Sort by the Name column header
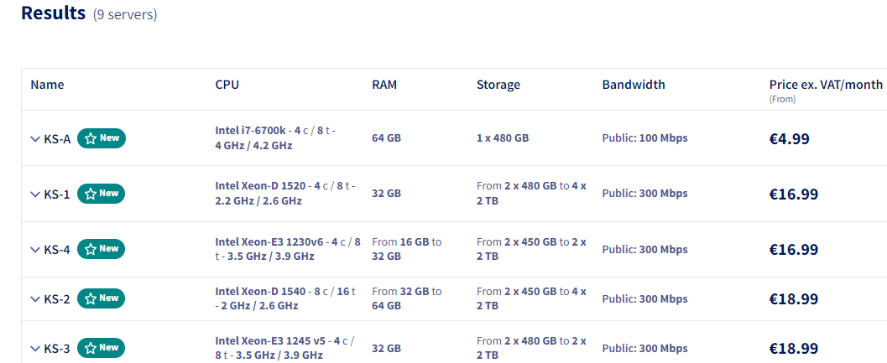887x363 pixels. (x=47, y=85)
